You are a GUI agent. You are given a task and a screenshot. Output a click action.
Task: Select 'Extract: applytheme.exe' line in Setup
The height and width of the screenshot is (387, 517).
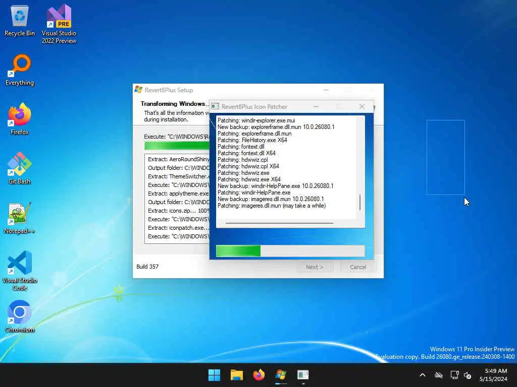click(x=178, y=193)
